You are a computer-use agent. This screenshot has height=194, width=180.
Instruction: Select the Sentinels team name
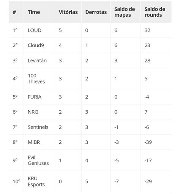coord(38,127)
